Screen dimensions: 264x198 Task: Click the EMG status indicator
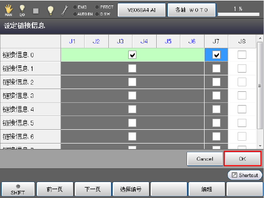click(80, 7)
